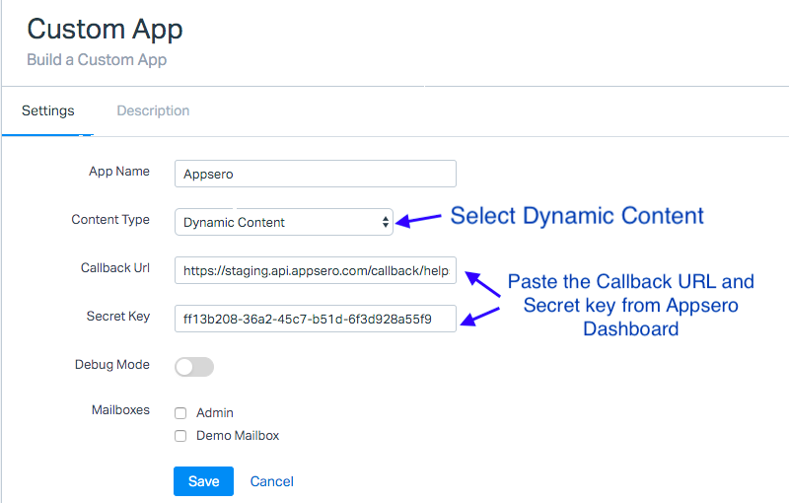The image size is (789, 503).
Task: Click the "Custom App" heading
Action: coord(105,30)
